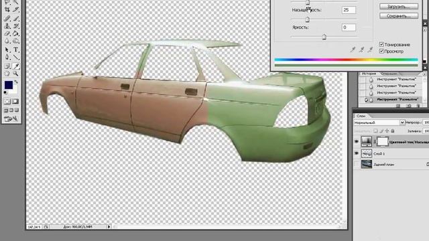Click the lightness value field showing 0

[349, 27]
